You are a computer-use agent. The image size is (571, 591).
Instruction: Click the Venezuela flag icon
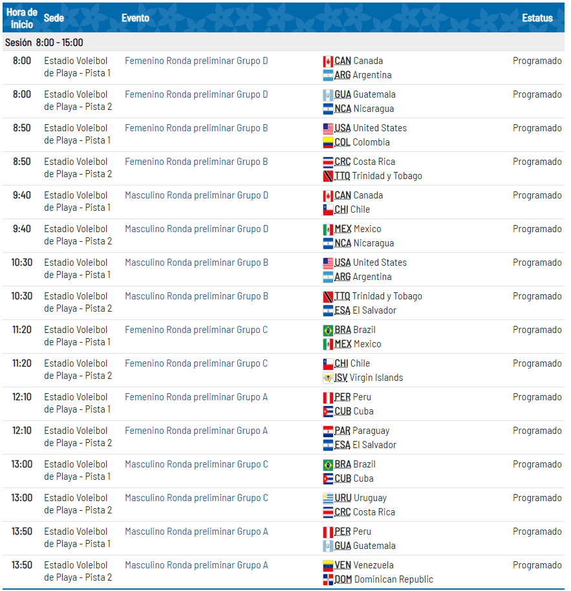click(x=328, y=565)
